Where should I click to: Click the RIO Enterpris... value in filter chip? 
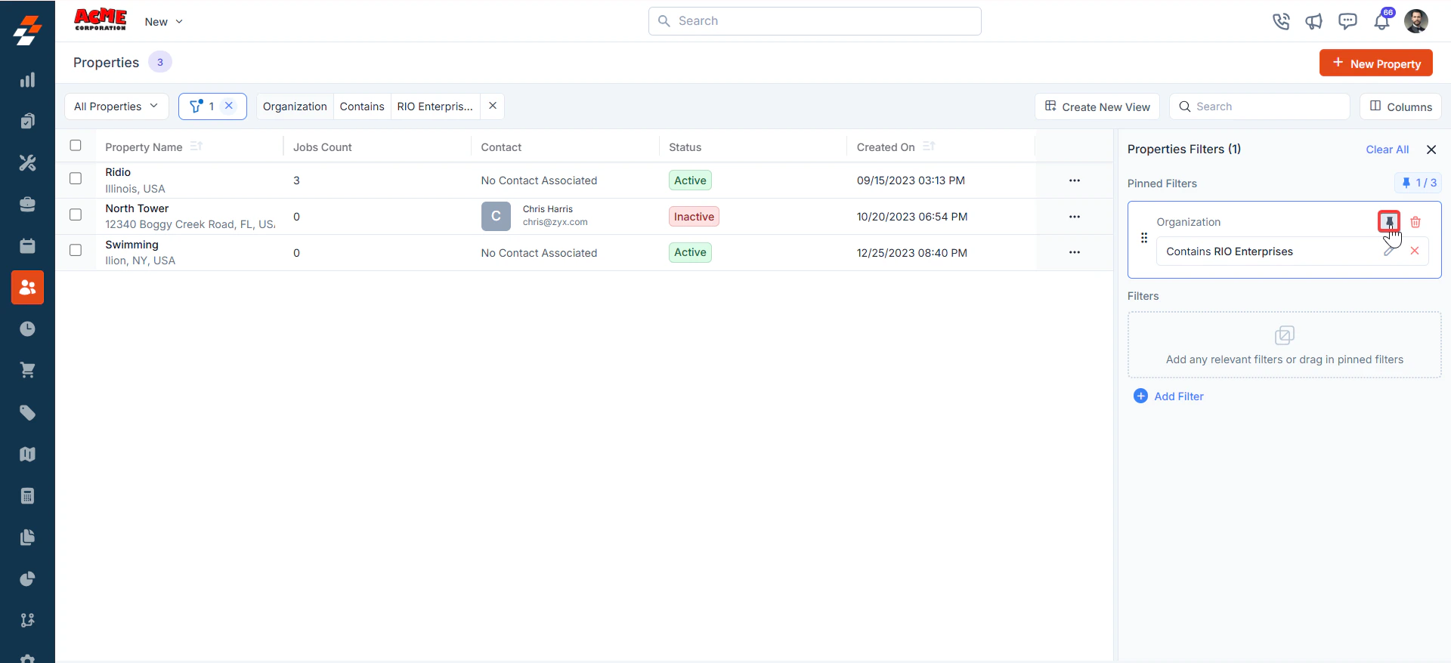tap(435, 106)
